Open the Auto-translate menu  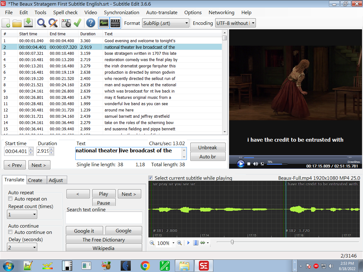coord(162,13)
